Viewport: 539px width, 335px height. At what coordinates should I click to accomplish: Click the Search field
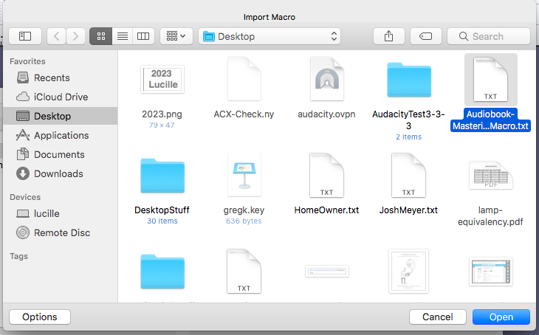tap(489, 36)
